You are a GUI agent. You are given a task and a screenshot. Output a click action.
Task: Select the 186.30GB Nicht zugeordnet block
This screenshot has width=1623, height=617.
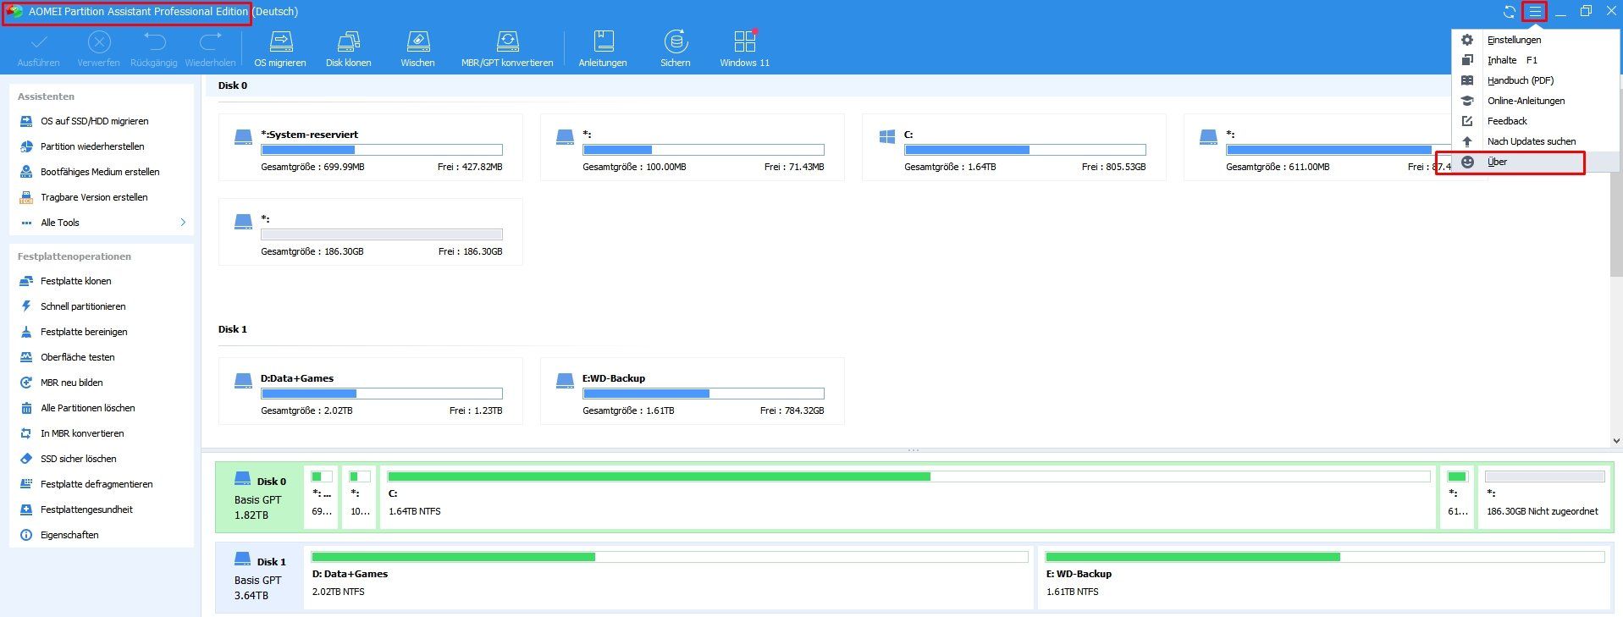[x=1544, y=497]
